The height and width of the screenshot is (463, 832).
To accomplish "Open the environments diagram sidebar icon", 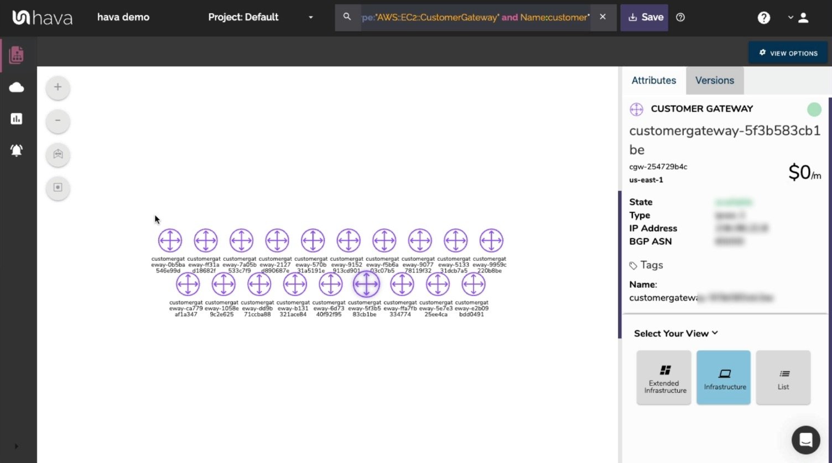I will tap(17, 55).
